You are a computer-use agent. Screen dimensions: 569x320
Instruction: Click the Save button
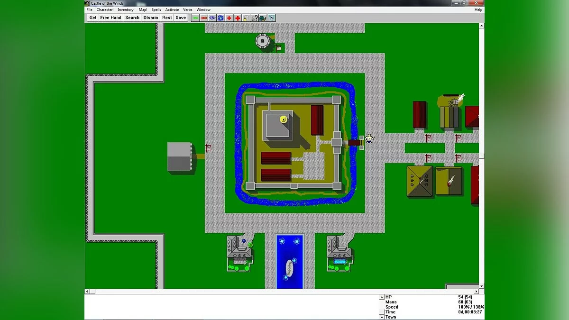(x=181, y=18)
